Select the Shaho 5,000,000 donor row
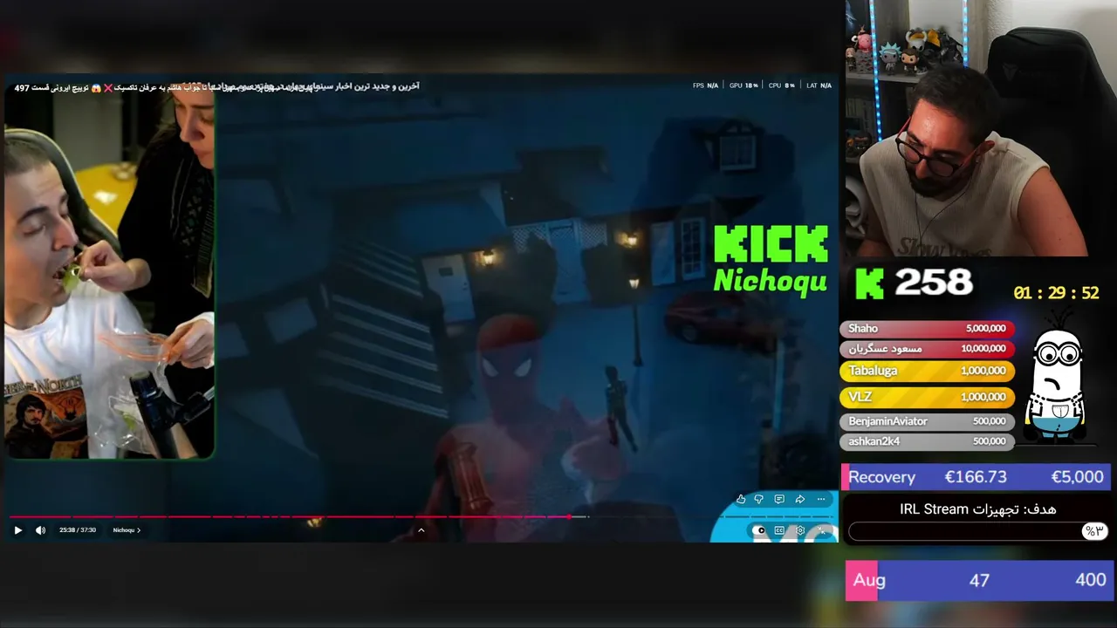Image resolution: width=1117 pixels, height=628 pixels. [927, 329]
